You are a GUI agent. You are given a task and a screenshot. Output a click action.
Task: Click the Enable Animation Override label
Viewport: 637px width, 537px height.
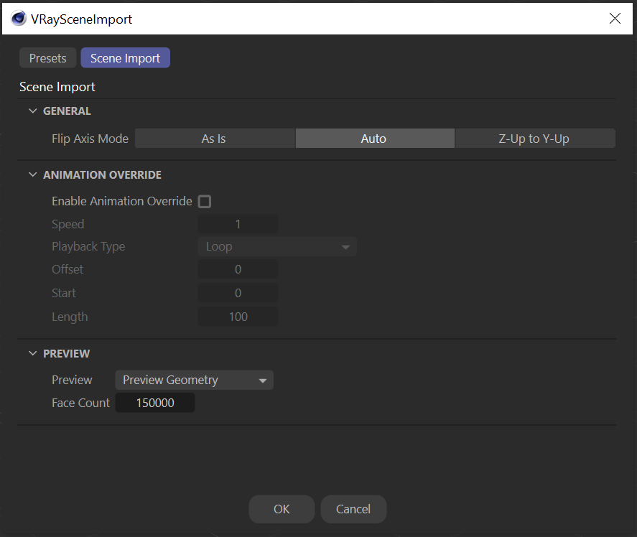(x=122, y=201)
